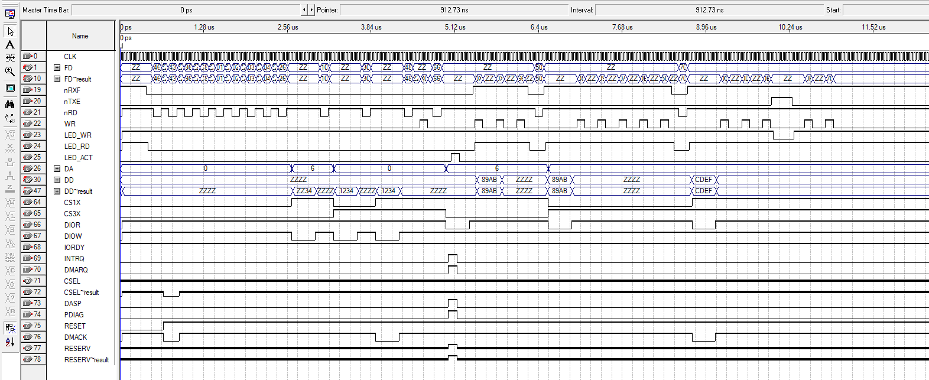Click the Weak Unknown (W) icon

click(10, 202)
